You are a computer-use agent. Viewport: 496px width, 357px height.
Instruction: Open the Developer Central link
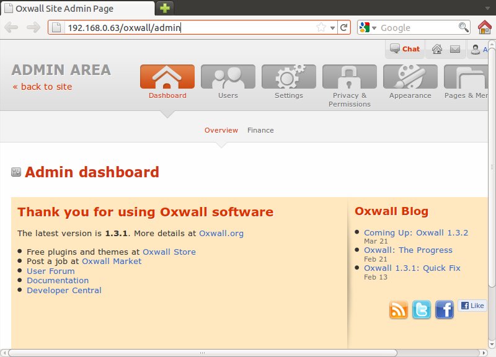click(x=64, y=290)
